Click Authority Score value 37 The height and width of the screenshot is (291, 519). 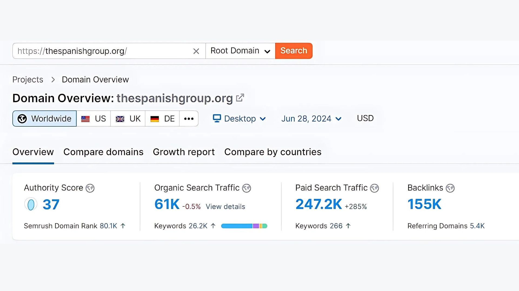point(51,205)
